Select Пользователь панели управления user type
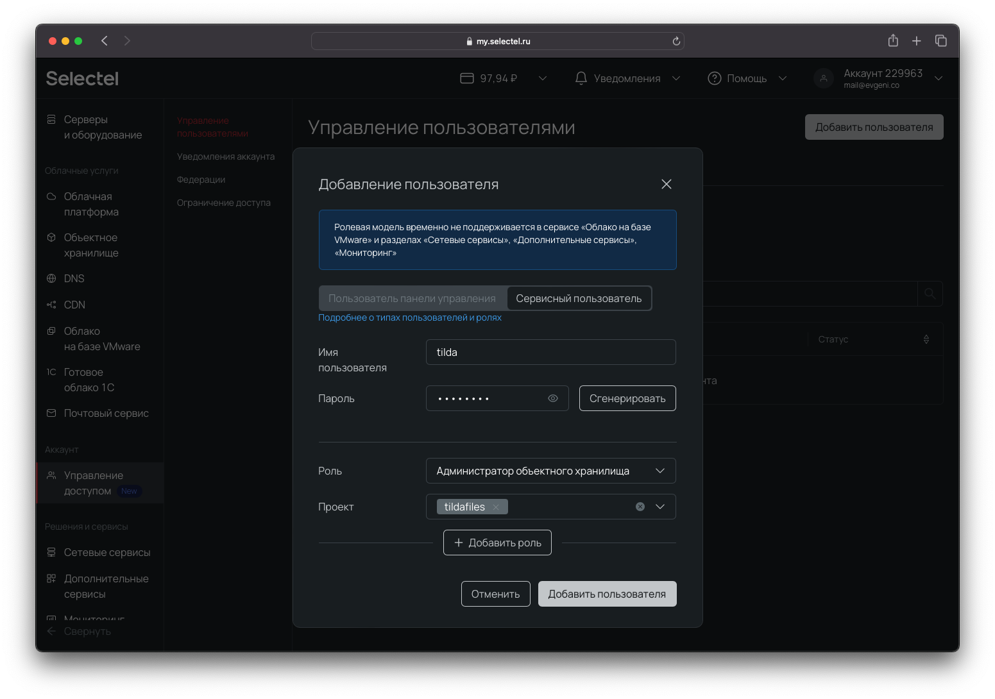995x699 pixels. (x=412, y=298)
